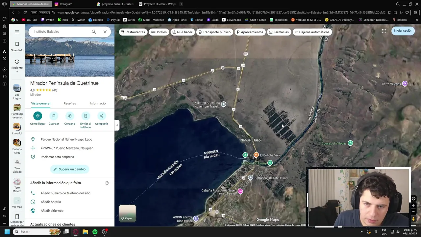Open File Explorer from taskbar
The height and width of the screenshot is (237, 421).
(85, 232)
